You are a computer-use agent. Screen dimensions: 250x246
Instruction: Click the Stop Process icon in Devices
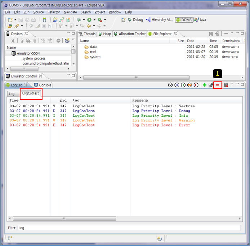58,41
